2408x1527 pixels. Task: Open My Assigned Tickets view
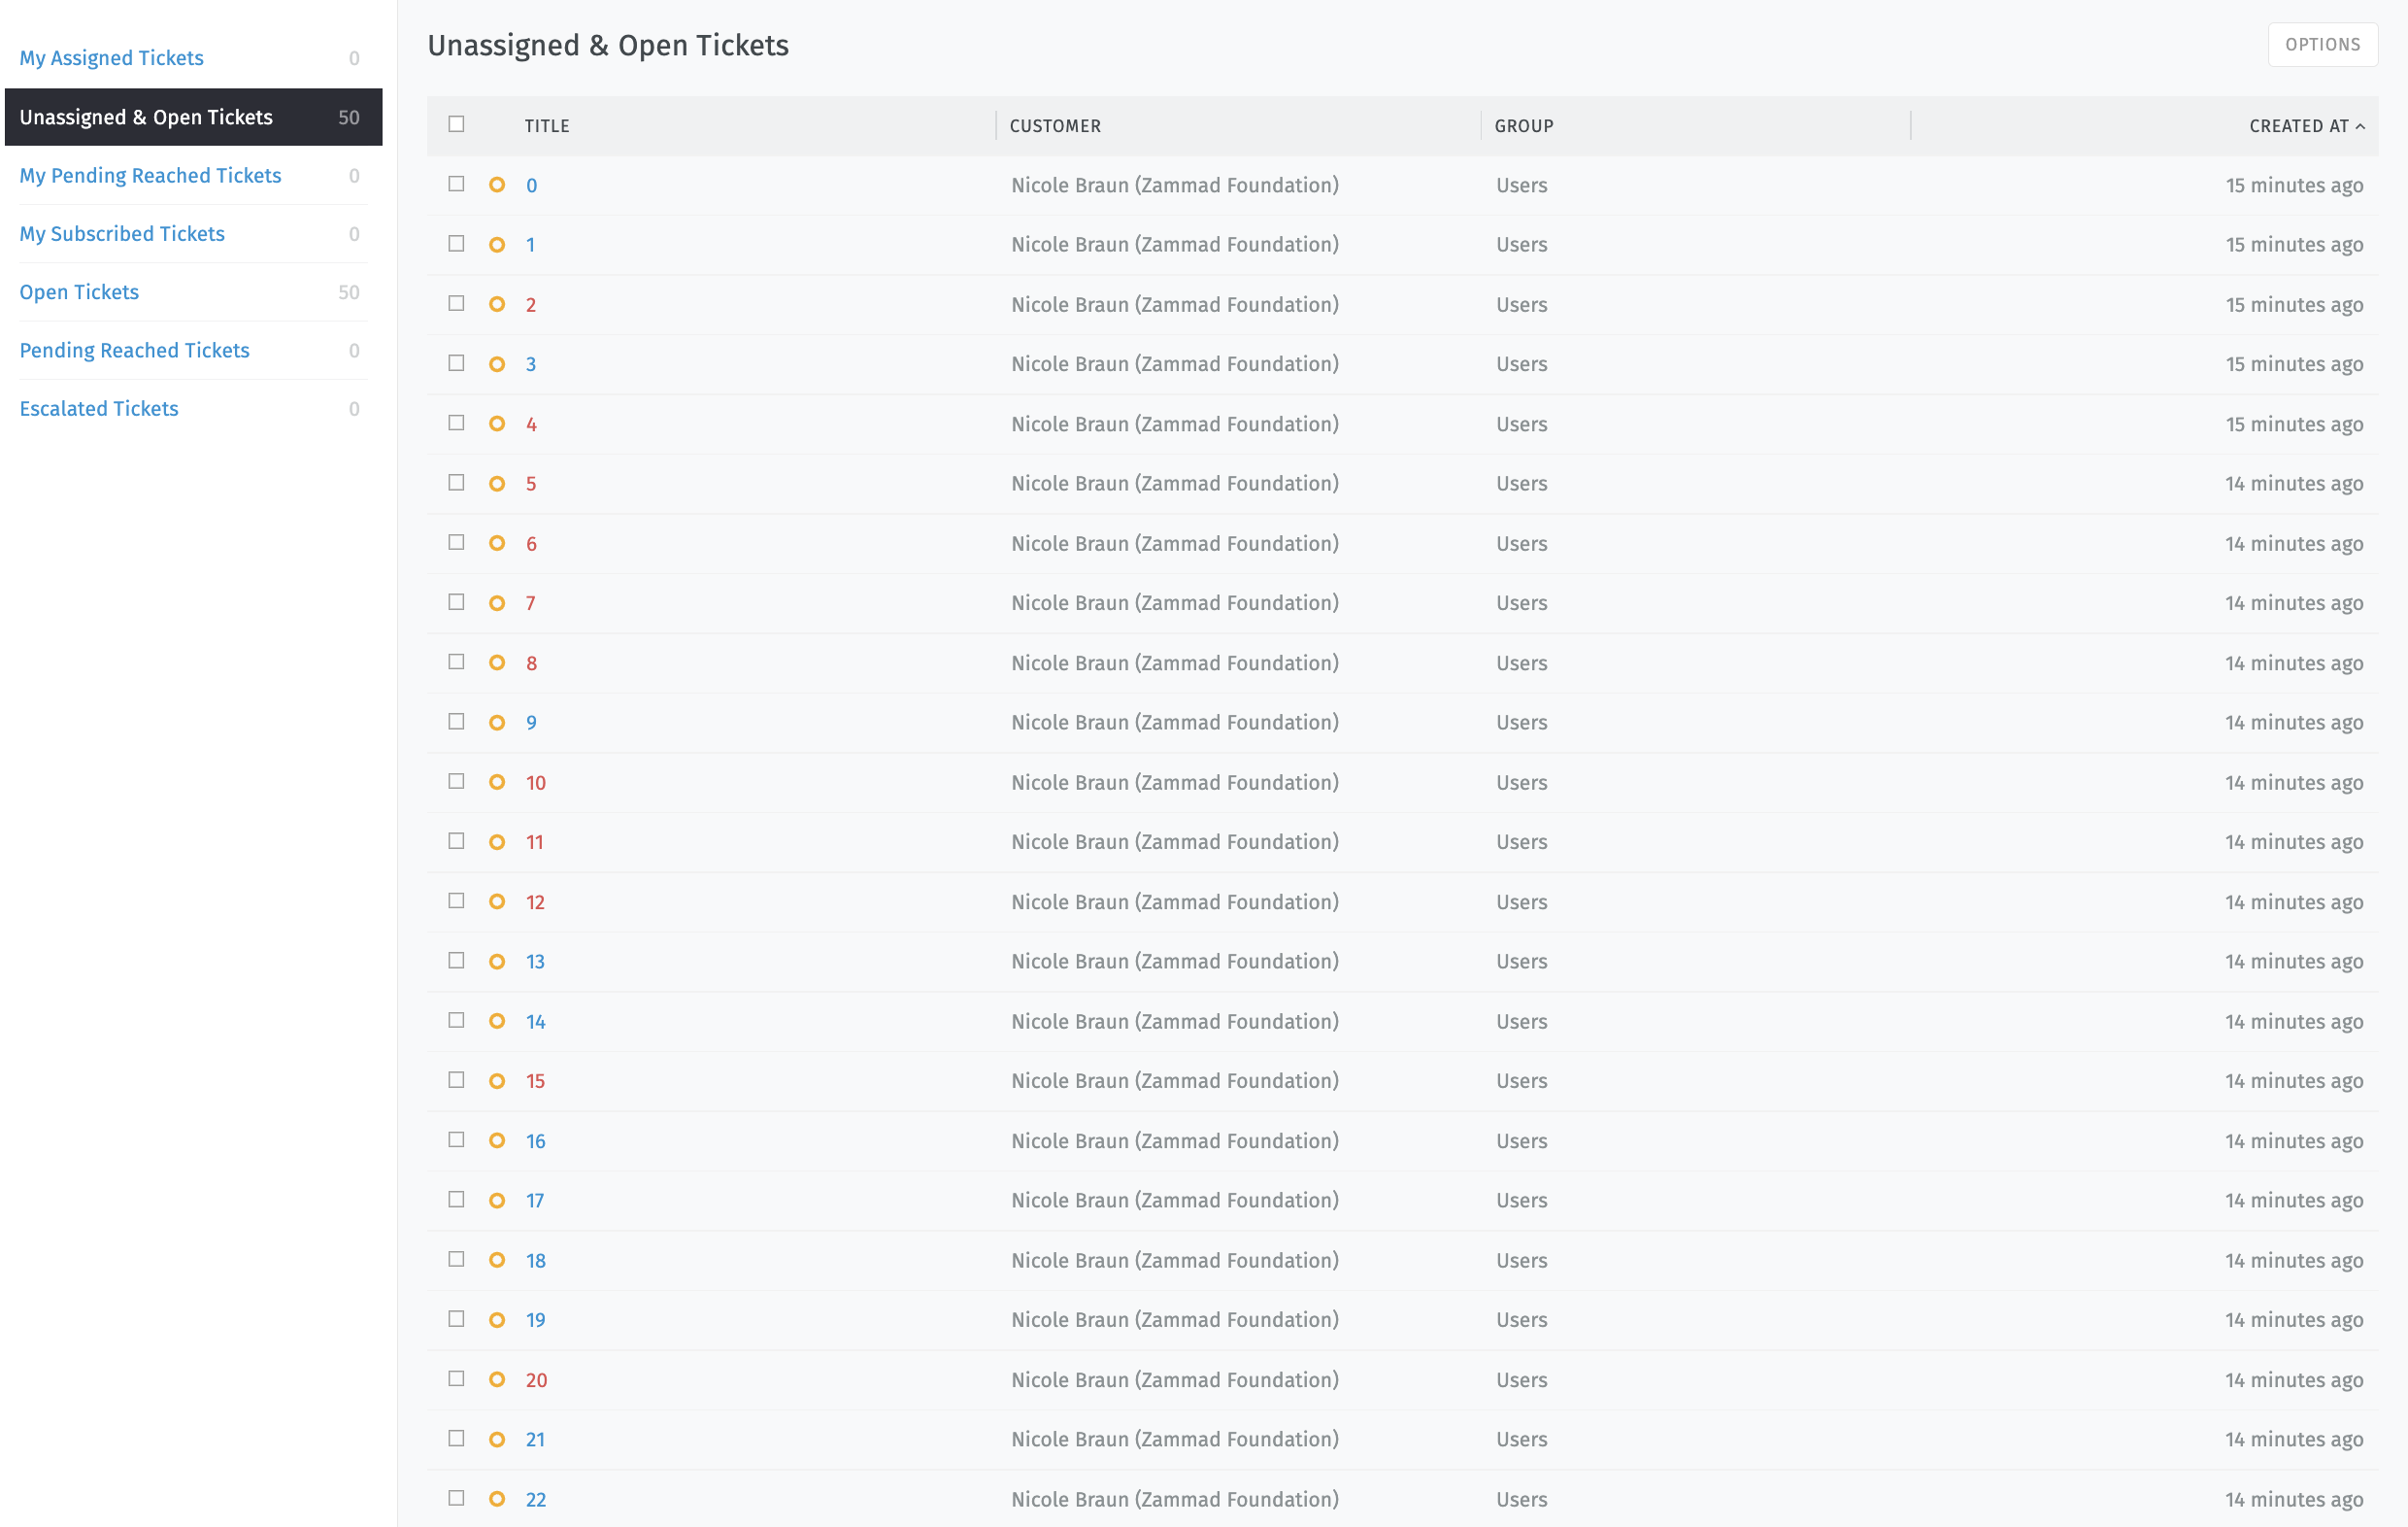click(x=110, y=57)
